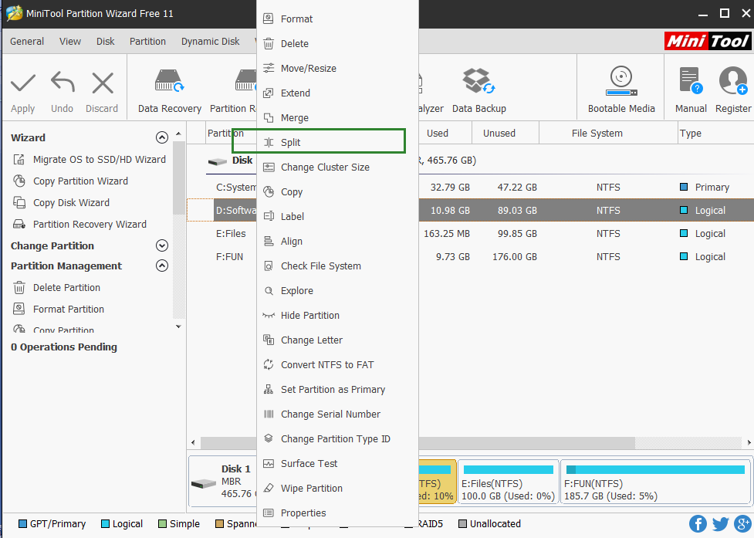Click the File System column header

(x=608, y=134)
